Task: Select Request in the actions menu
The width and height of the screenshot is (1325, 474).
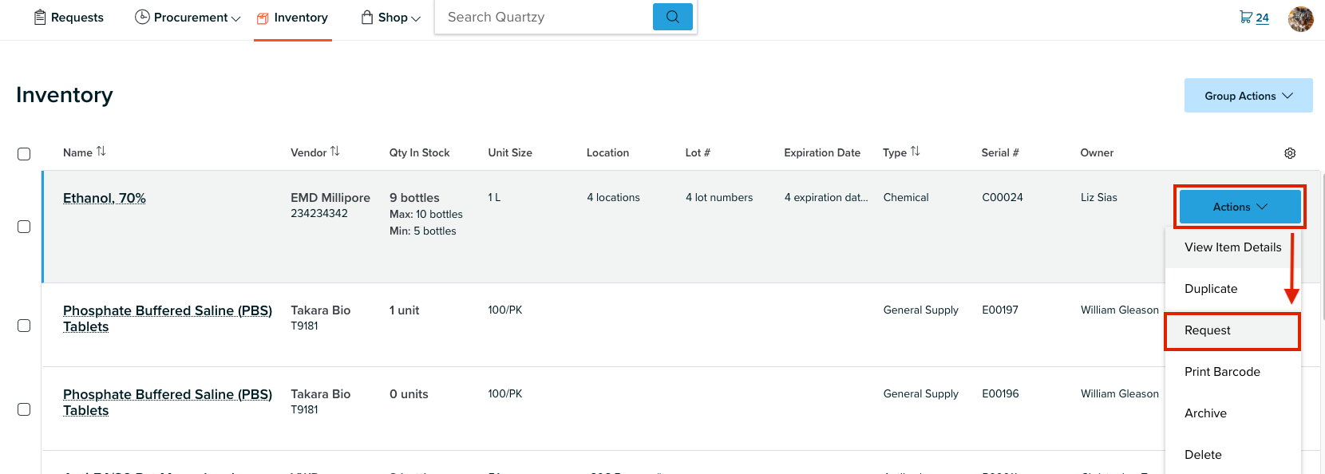Action: [x=1233, y=330]
